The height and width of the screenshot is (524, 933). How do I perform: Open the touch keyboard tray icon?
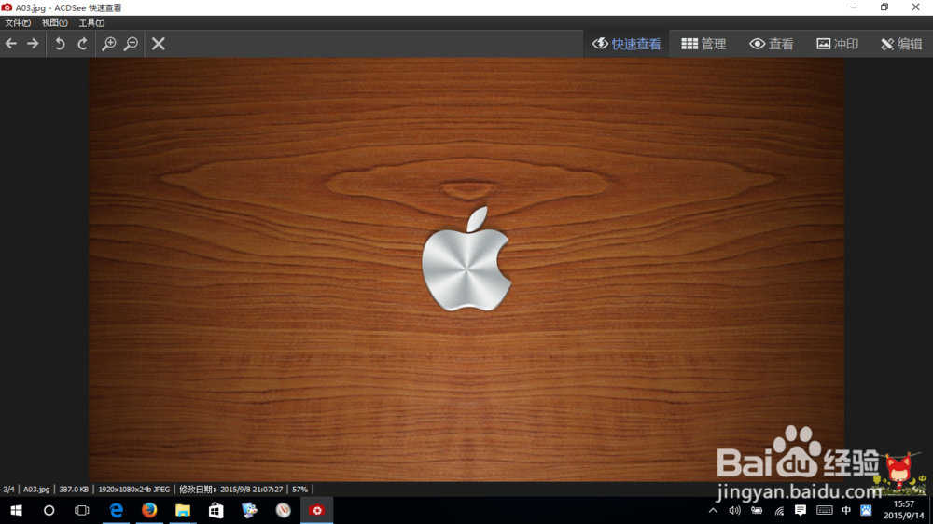tap(824, 510)
